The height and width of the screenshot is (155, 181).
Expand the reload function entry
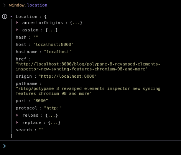(x=17, y=115)
